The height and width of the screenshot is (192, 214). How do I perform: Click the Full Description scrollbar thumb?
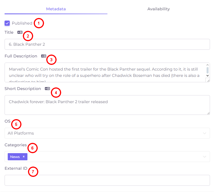coord(207,70)
